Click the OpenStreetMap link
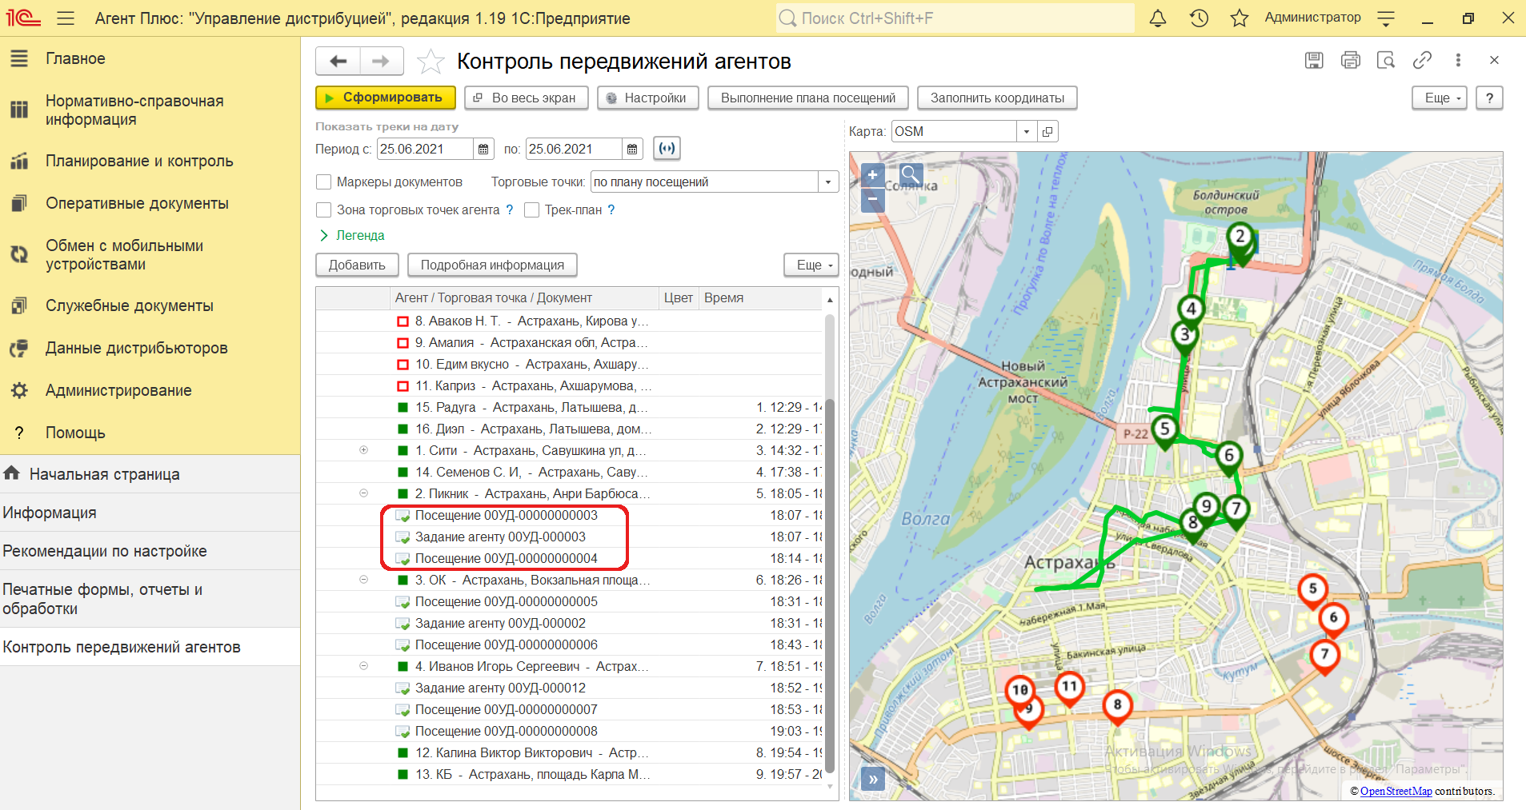The width and height of the screenshot is (1526, 810). pyautogui.click(x=1396, y=791)
